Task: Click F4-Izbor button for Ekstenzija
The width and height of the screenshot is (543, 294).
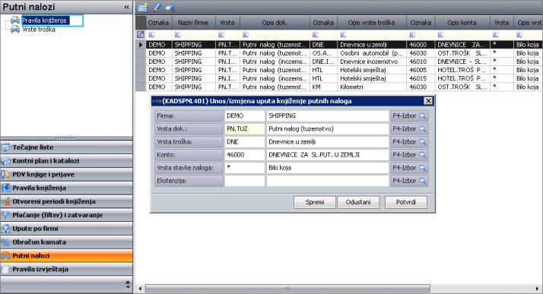Action: pos(409,181)
